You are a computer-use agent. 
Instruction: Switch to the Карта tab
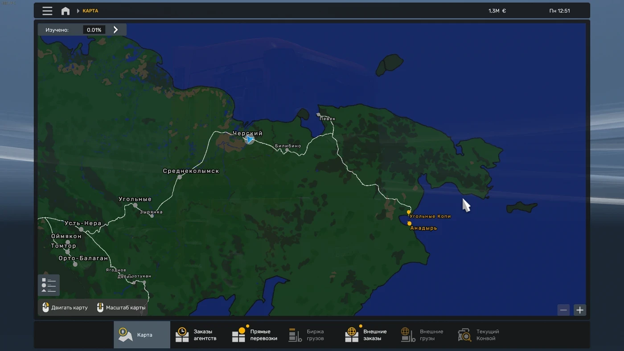coord(142,334)
